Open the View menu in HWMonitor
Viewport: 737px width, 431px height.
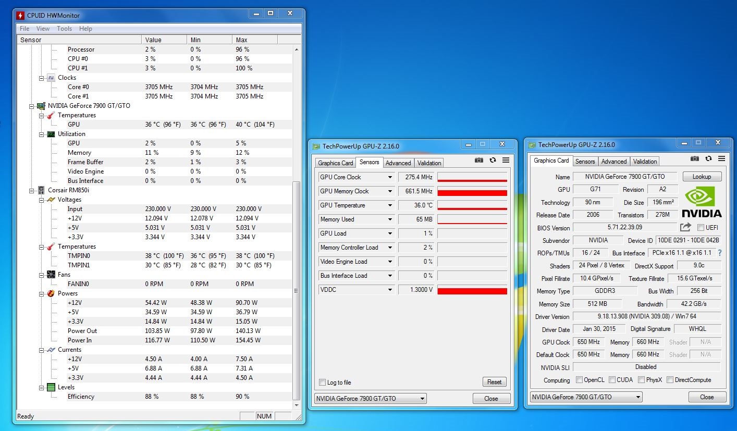pyautogui.click(x=43, y=29)
